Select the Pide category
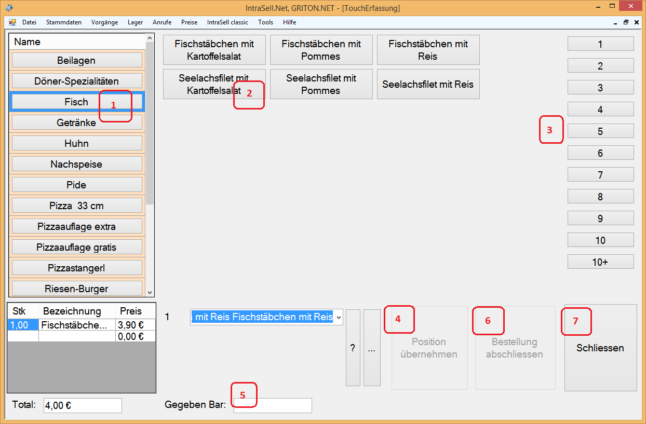 [x=77, y=185]
